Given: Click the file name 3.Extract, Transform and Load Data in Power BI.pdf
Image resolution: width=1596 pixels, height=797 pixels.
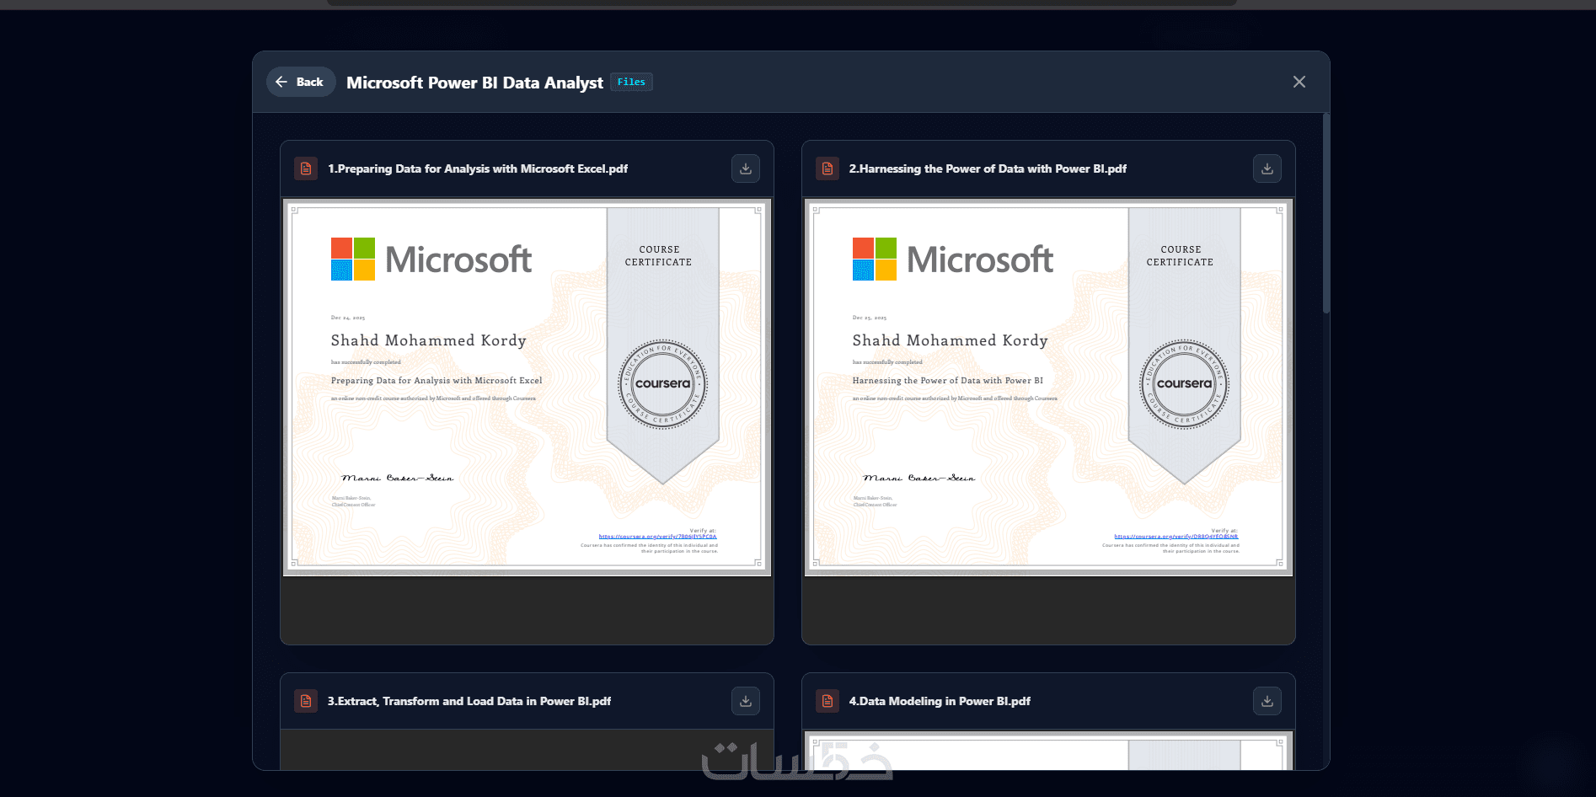Looking at the screenshot, I should click(x=469, y=701).
